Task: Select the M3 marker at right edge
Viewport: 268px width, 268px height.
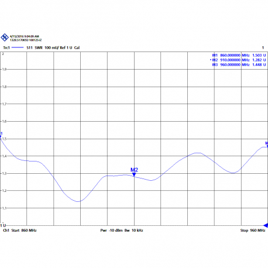Action: (267, 145)
